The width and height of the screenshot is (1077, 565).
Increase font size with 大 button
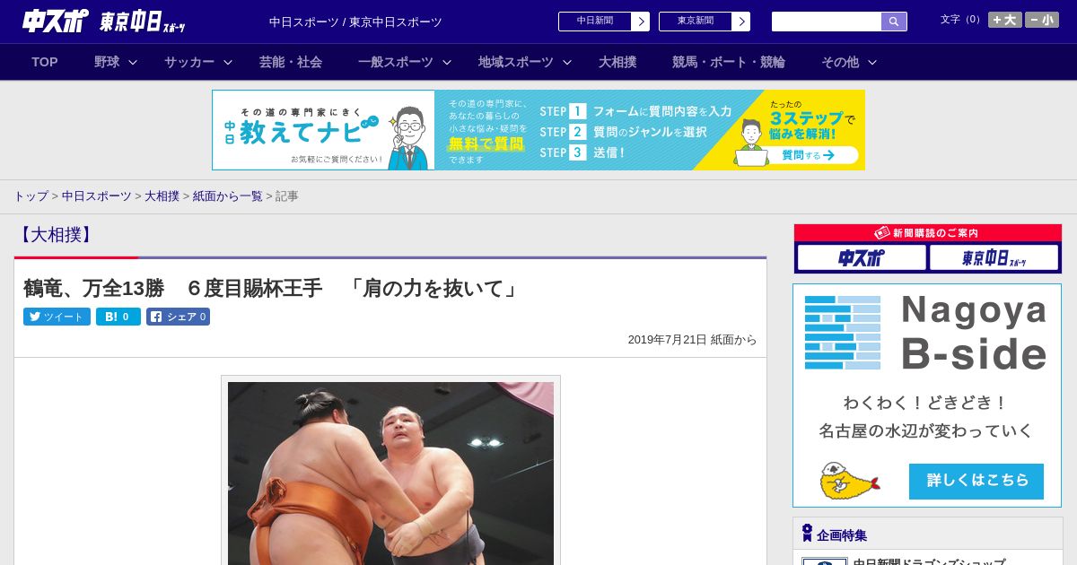[x=1004, y=20]
